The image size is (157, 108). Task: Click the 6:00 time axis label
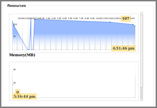[76, 18]
